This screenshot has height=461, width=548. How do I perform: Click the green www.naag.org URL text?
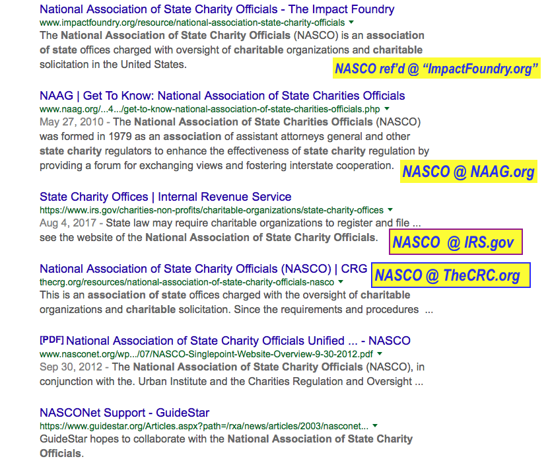(x=209, y=109)
